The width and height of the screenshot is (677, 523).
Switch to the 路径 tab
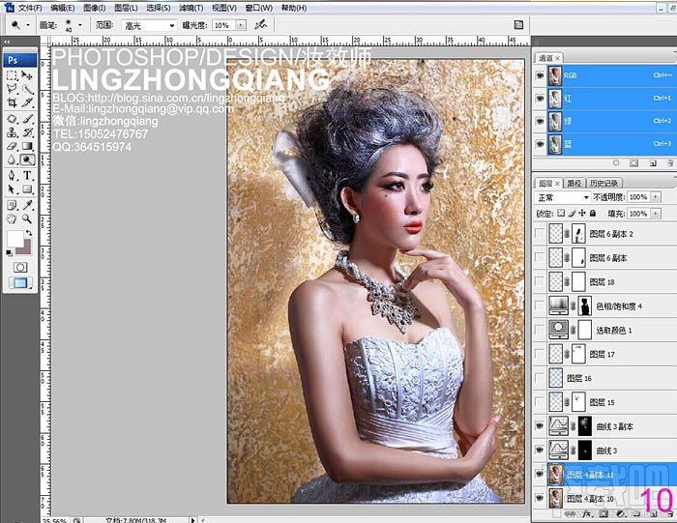coord(574,183)
